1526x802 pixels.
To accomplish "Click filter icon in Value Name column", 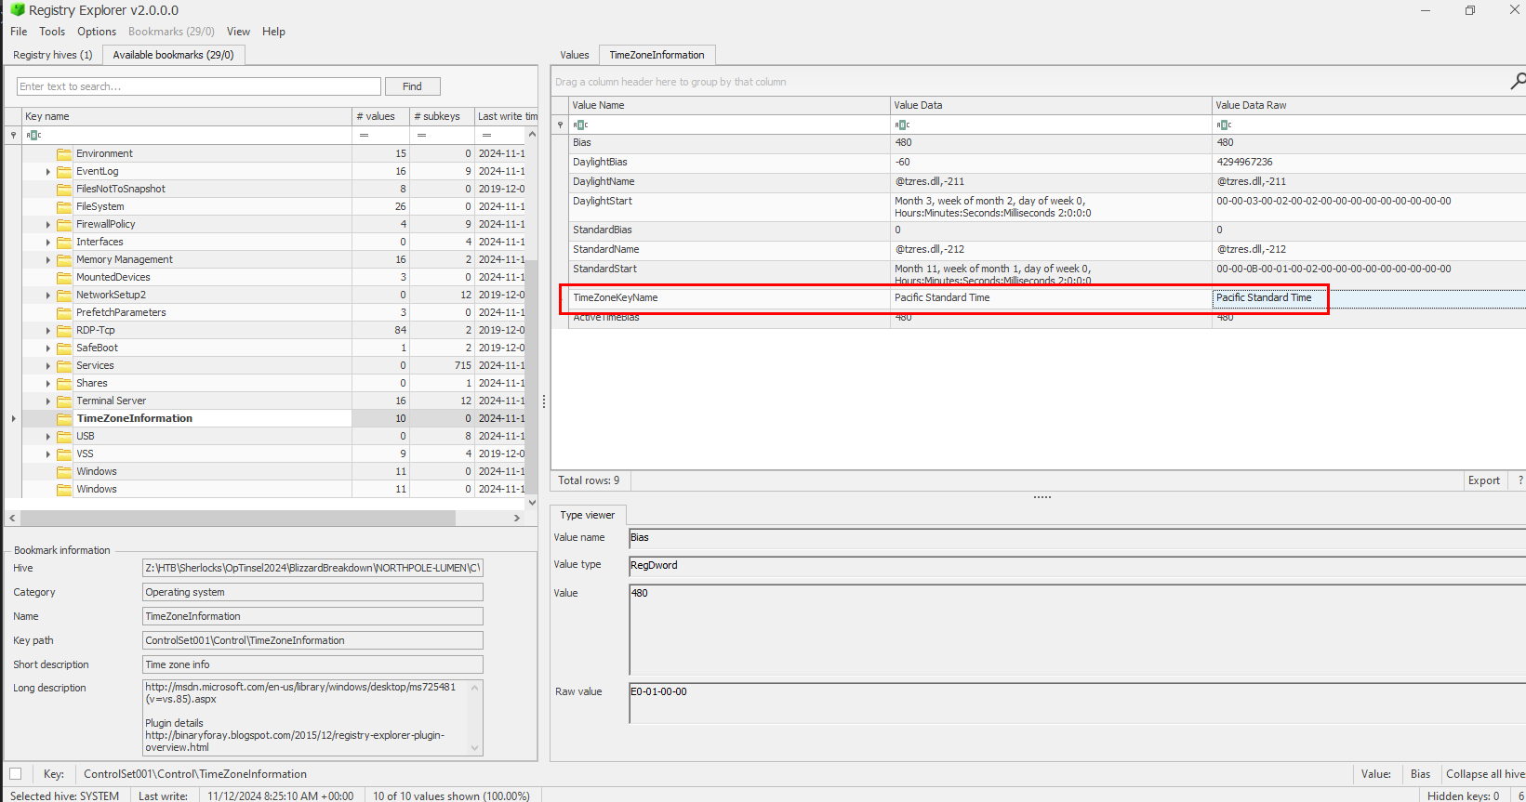I will [580, 125].
